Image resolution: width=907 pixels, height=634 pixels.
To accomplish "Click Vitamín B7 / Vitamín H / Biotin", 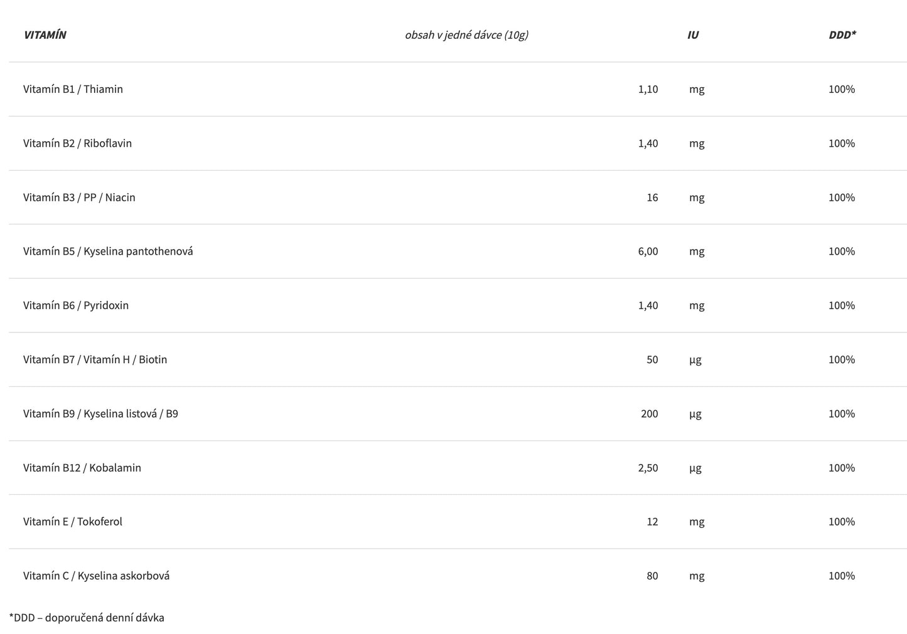I will tap(95, 359).
